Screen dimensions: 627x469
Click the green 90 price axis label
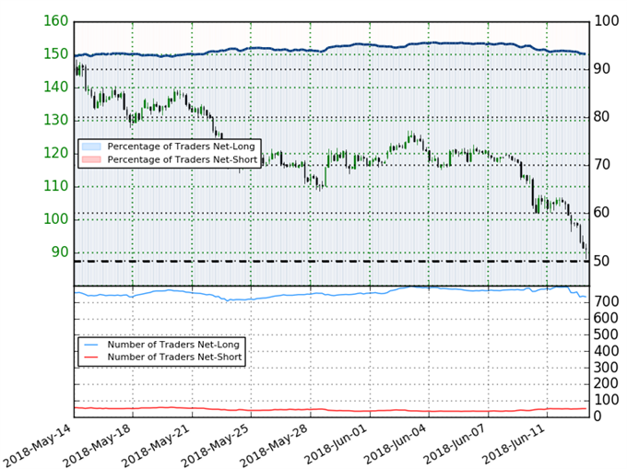coord(60,252)
